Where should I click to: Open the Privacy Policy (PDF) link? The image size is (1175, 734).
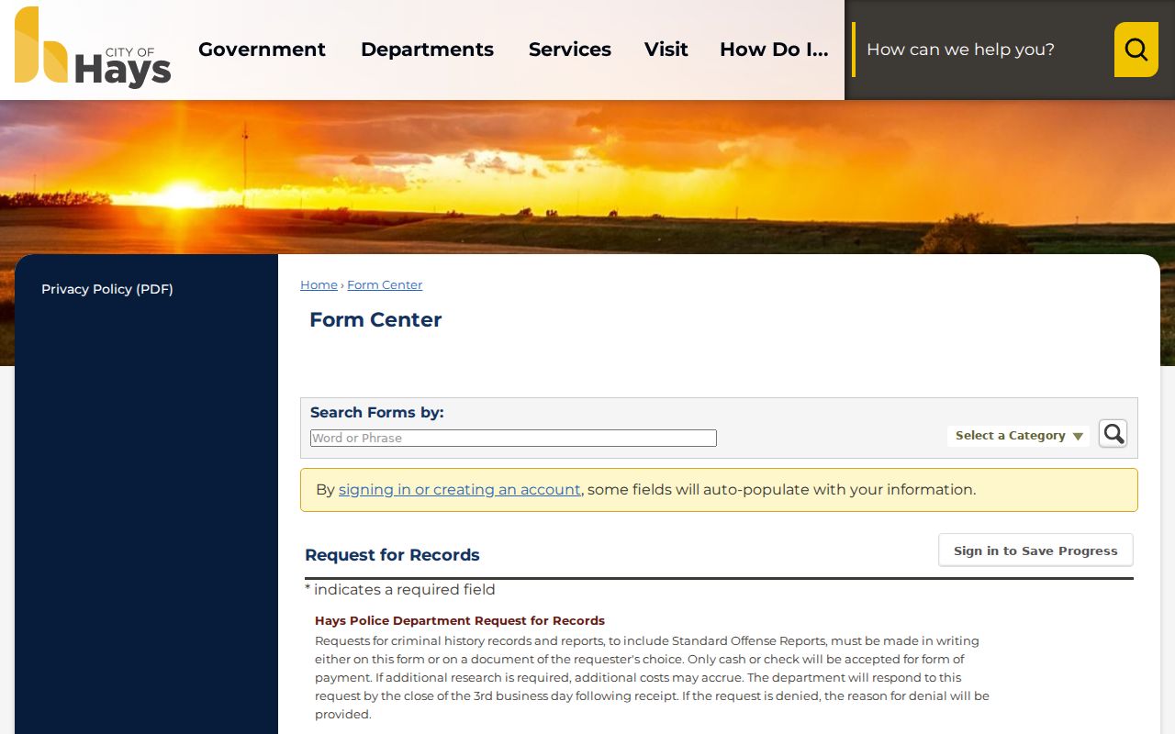click(107, 289)
